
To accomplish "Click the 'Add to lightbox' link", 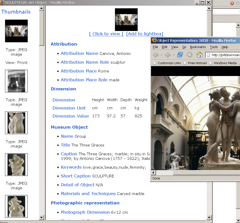I will click(145, 34).
